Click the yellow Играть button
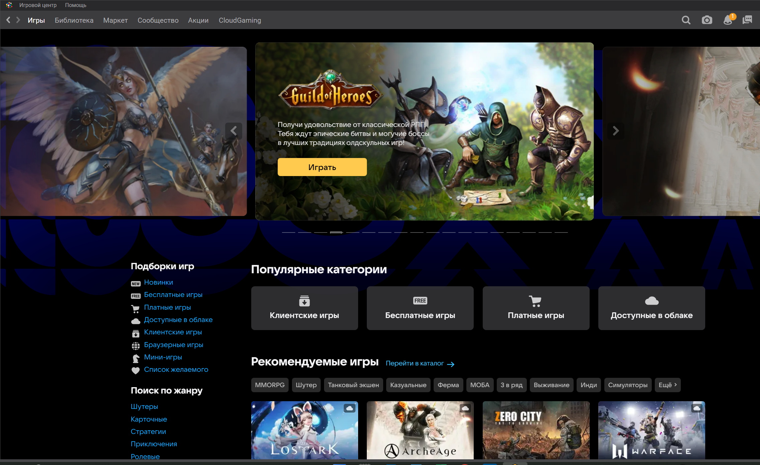The width and height of the screenshot is (760, 465). pyautogui.click(x=322, y=167)
